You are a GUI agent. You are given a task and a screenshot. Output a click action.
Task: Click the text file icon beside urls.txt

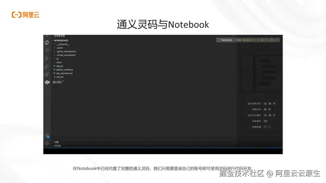coord(54,77)
